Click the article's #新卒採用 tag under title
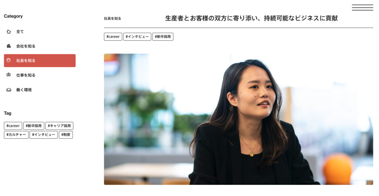Viewport: 379px width, 196px height. point(163,37)
